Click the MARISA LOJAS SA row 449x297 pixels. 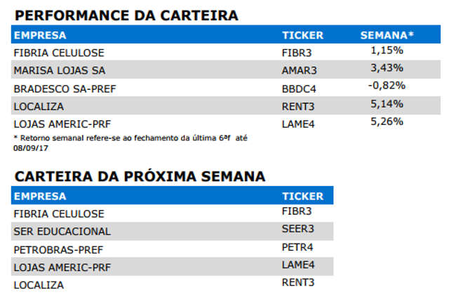click(226, 70)
